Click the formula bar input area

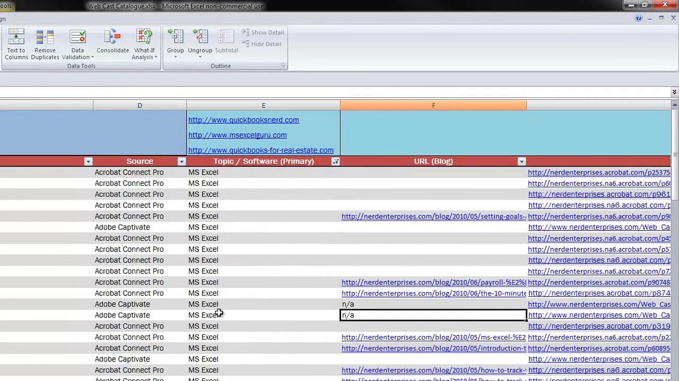coord(334,92)
